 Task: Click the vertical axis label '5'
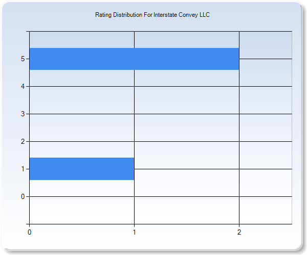tap(23, 59)
